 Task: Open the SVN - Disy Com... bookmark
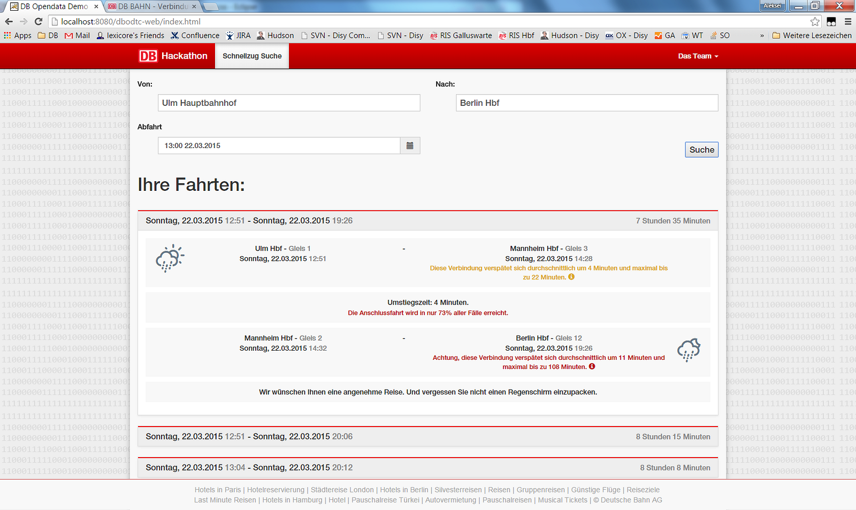pos(335,35)
